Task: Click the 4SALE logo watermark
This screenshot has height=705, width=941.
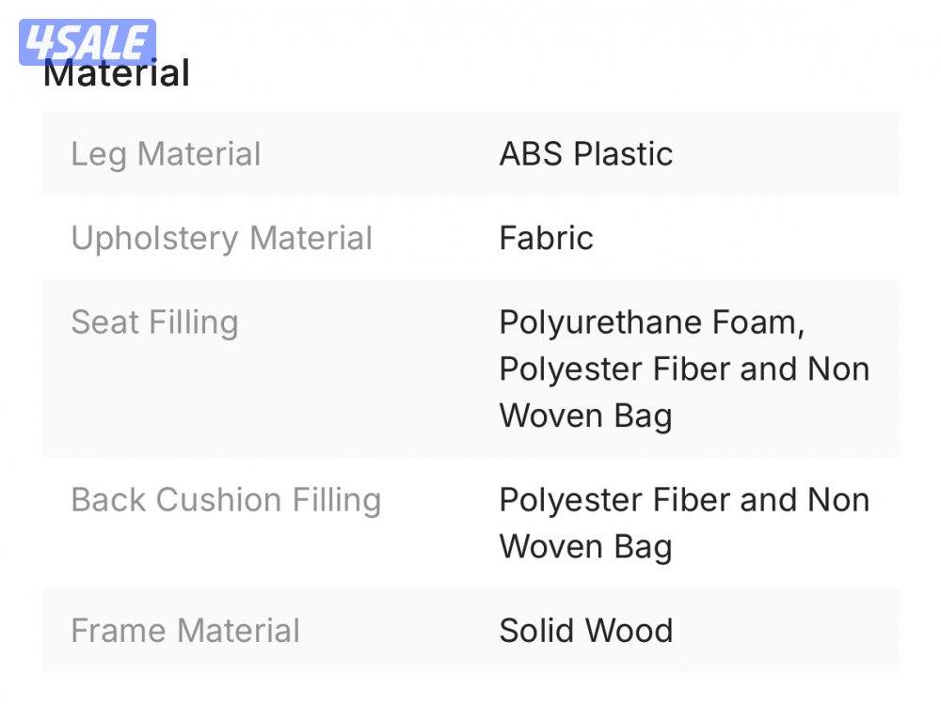Action: 87,41
